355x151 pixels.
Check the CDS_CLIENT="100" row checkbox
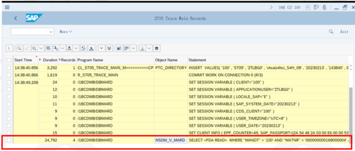[9, 111]
